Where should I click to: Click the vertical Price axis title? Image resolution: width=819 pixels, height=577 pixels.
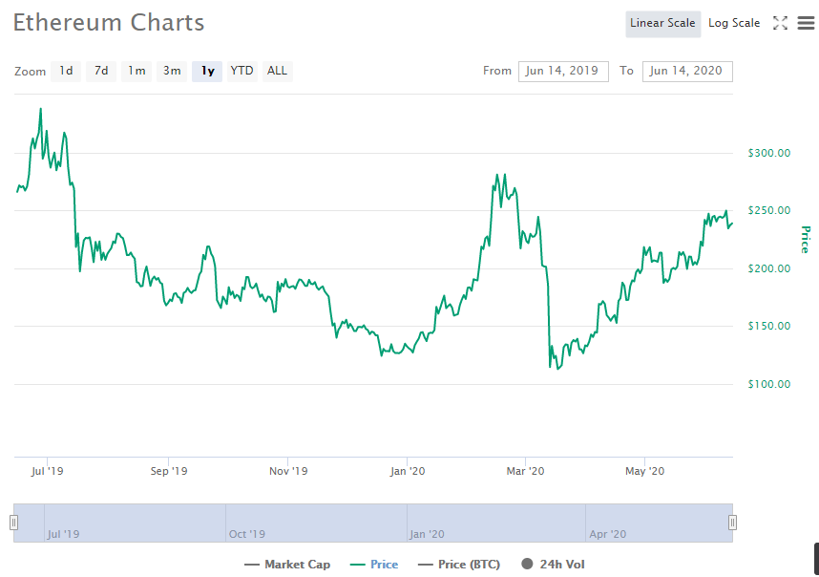point(806,240)
